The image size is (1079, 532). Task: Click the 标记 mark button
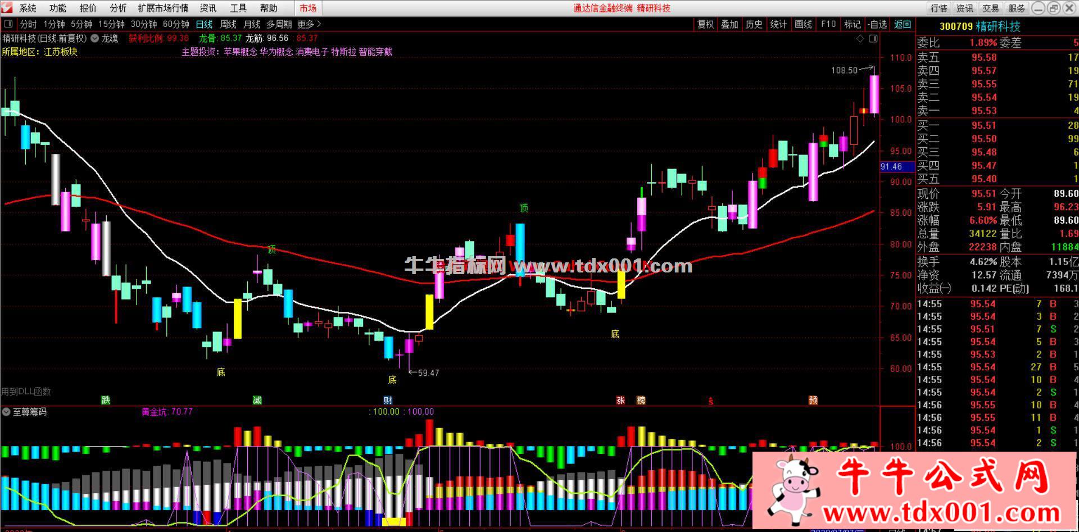(853, 24)
